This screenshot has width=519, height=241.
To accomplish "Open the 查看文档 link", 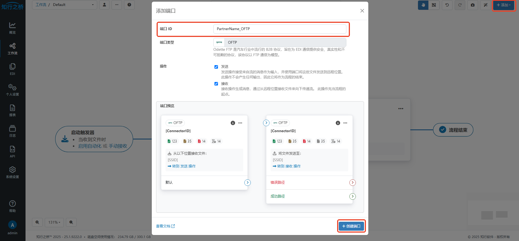I will pyautogui.click(x=165, y=226).
